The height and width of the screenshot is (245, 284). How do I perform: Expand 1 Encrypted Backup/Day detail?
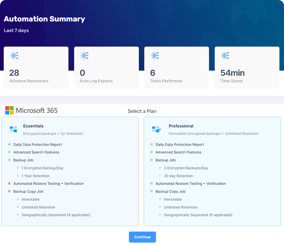pyautogui.click(x=18, y=168)
